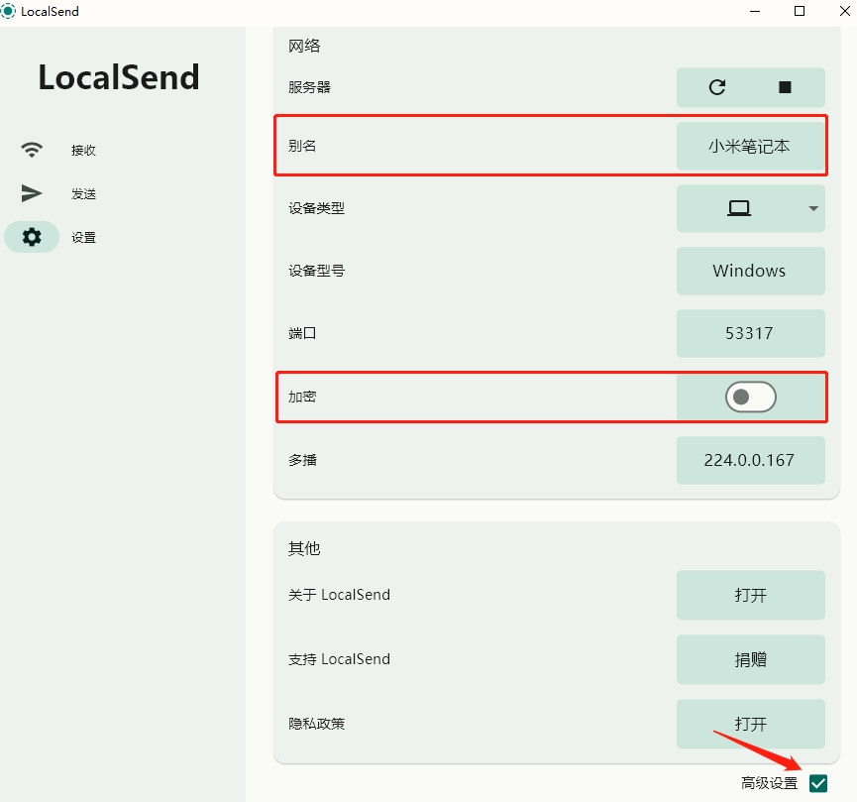Viewport: 857px width, 802px height.
Task: Expand the 设备类型 dropdown arrow
Action: tap(813, 208)
